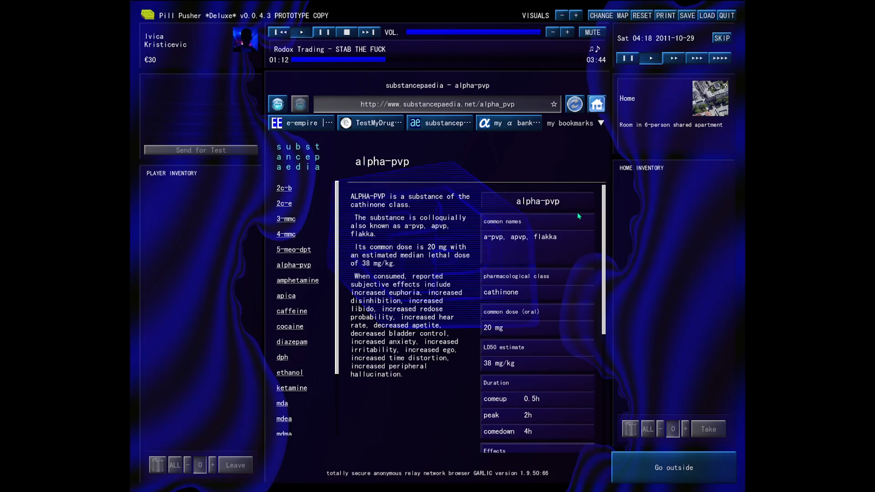The width and height of the screenshot is (875, 492).
Task: Open TestMyDrug bookmark tab
Action: [x=371, y=123]
